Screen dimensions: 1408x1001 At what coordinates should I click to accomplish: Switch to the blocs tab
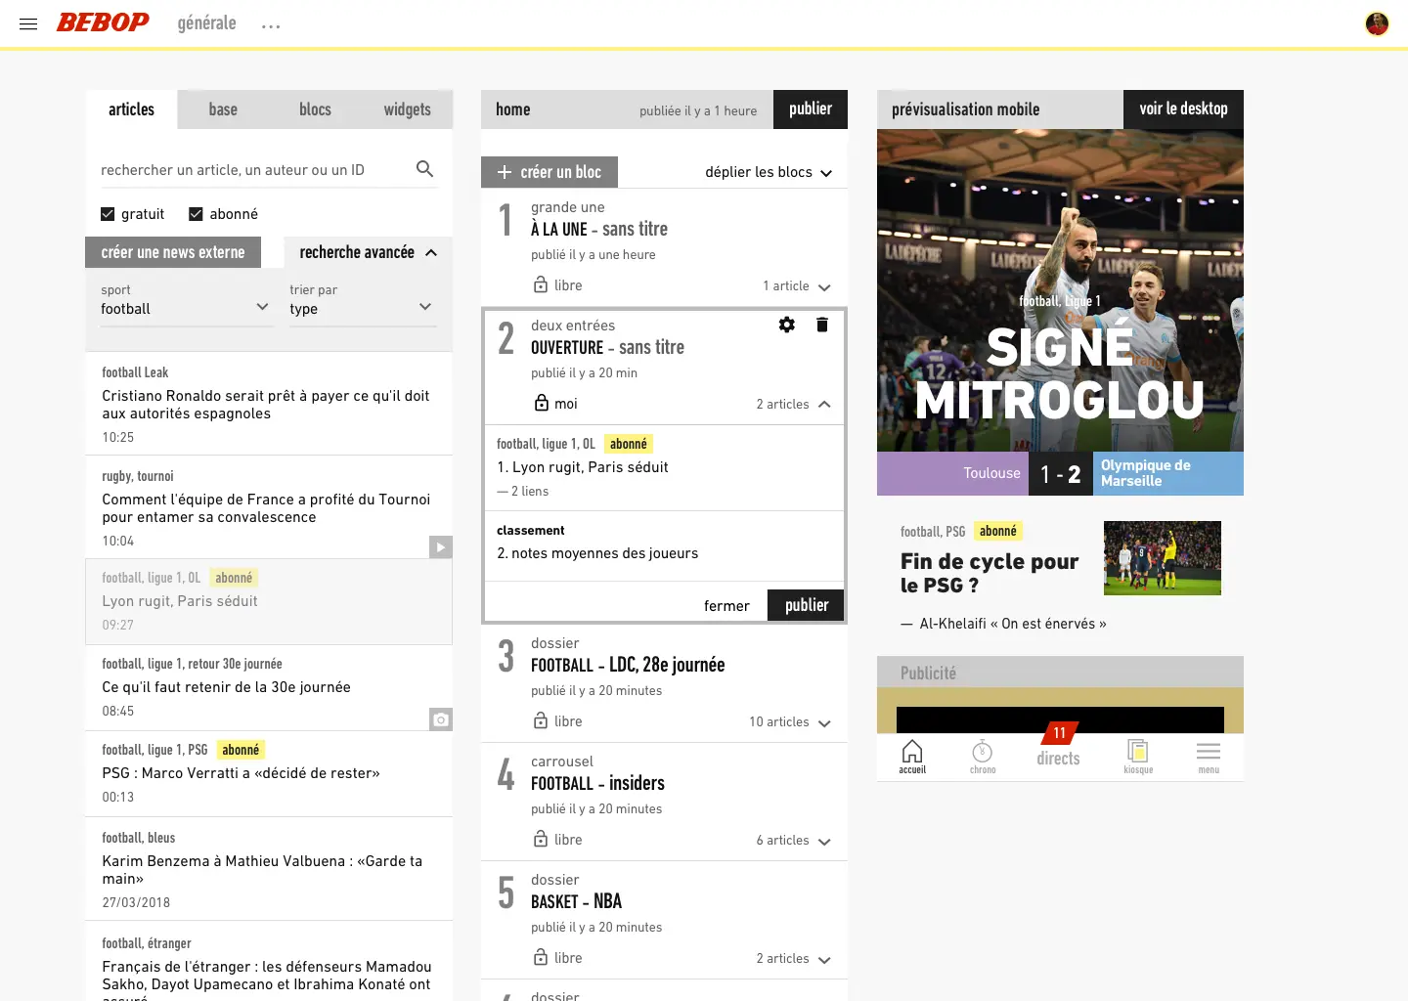(315, 109)
